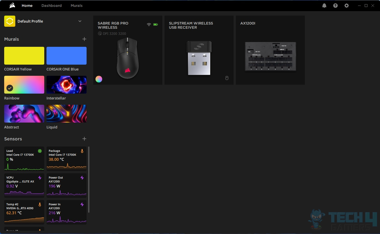
Task: Open the Sabre RGB Pro Wireless mouse image
Action: [128, 58]
